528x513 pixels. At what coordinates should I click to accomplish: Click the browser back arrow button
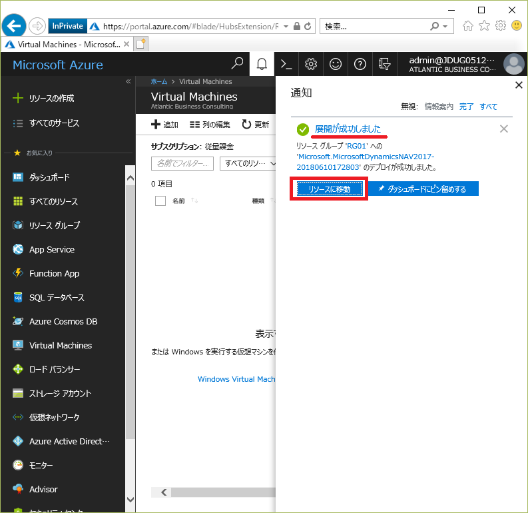pyautogui.click(x=14, y=25)
